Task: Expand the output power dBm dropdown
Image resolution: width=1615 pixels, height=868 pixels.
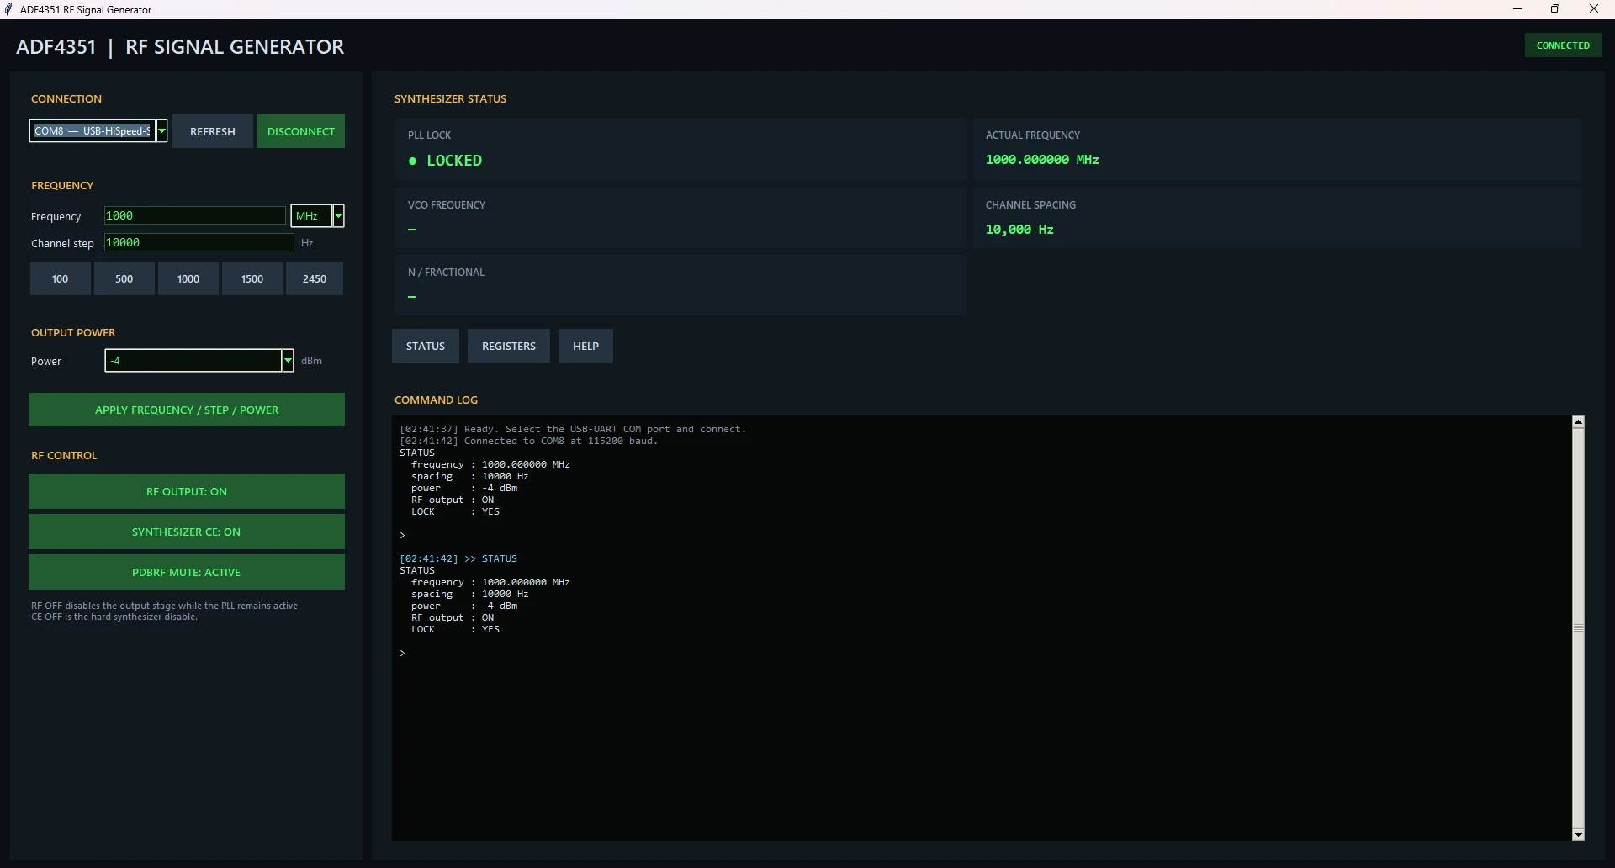Action: click(x=288, y=361)
